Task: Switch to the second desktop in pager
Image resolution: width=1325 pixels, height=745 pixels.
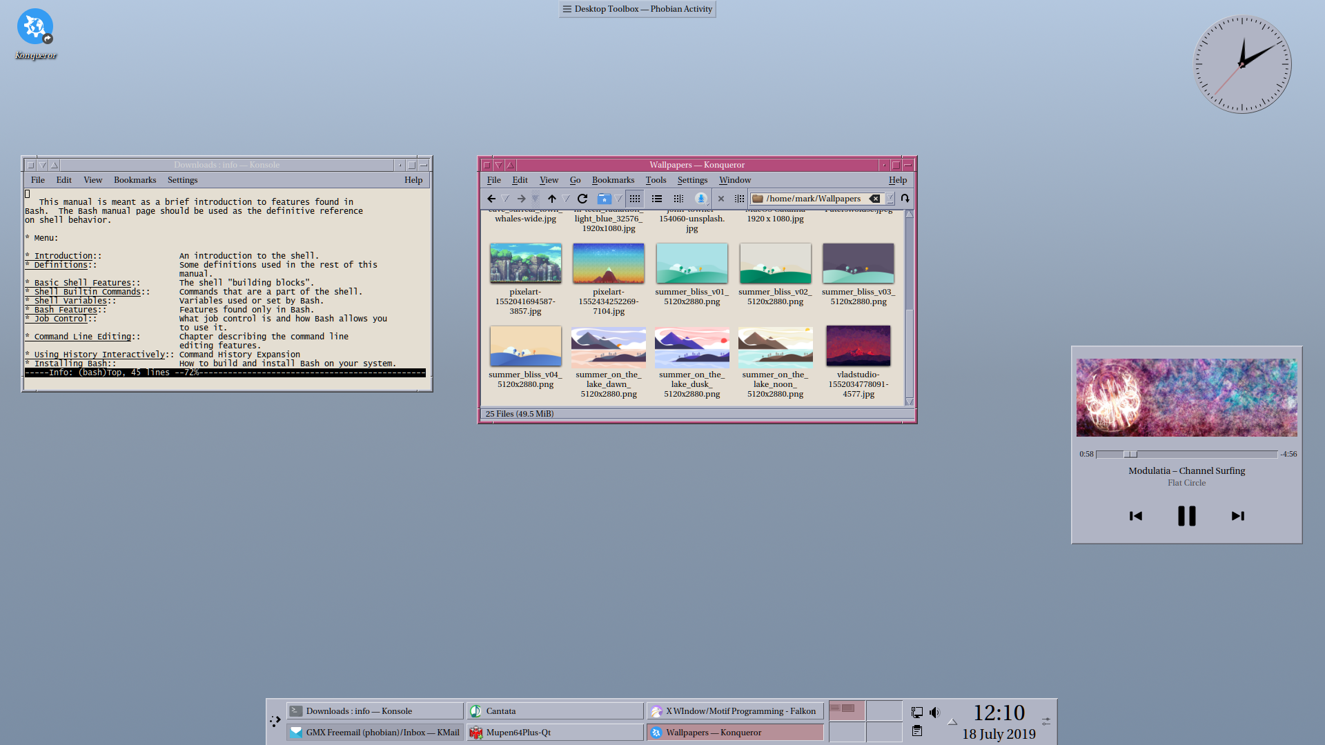Action: pos(884,711)
